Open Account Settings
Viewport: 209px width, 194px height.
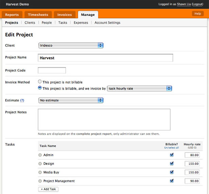point(107,23)
